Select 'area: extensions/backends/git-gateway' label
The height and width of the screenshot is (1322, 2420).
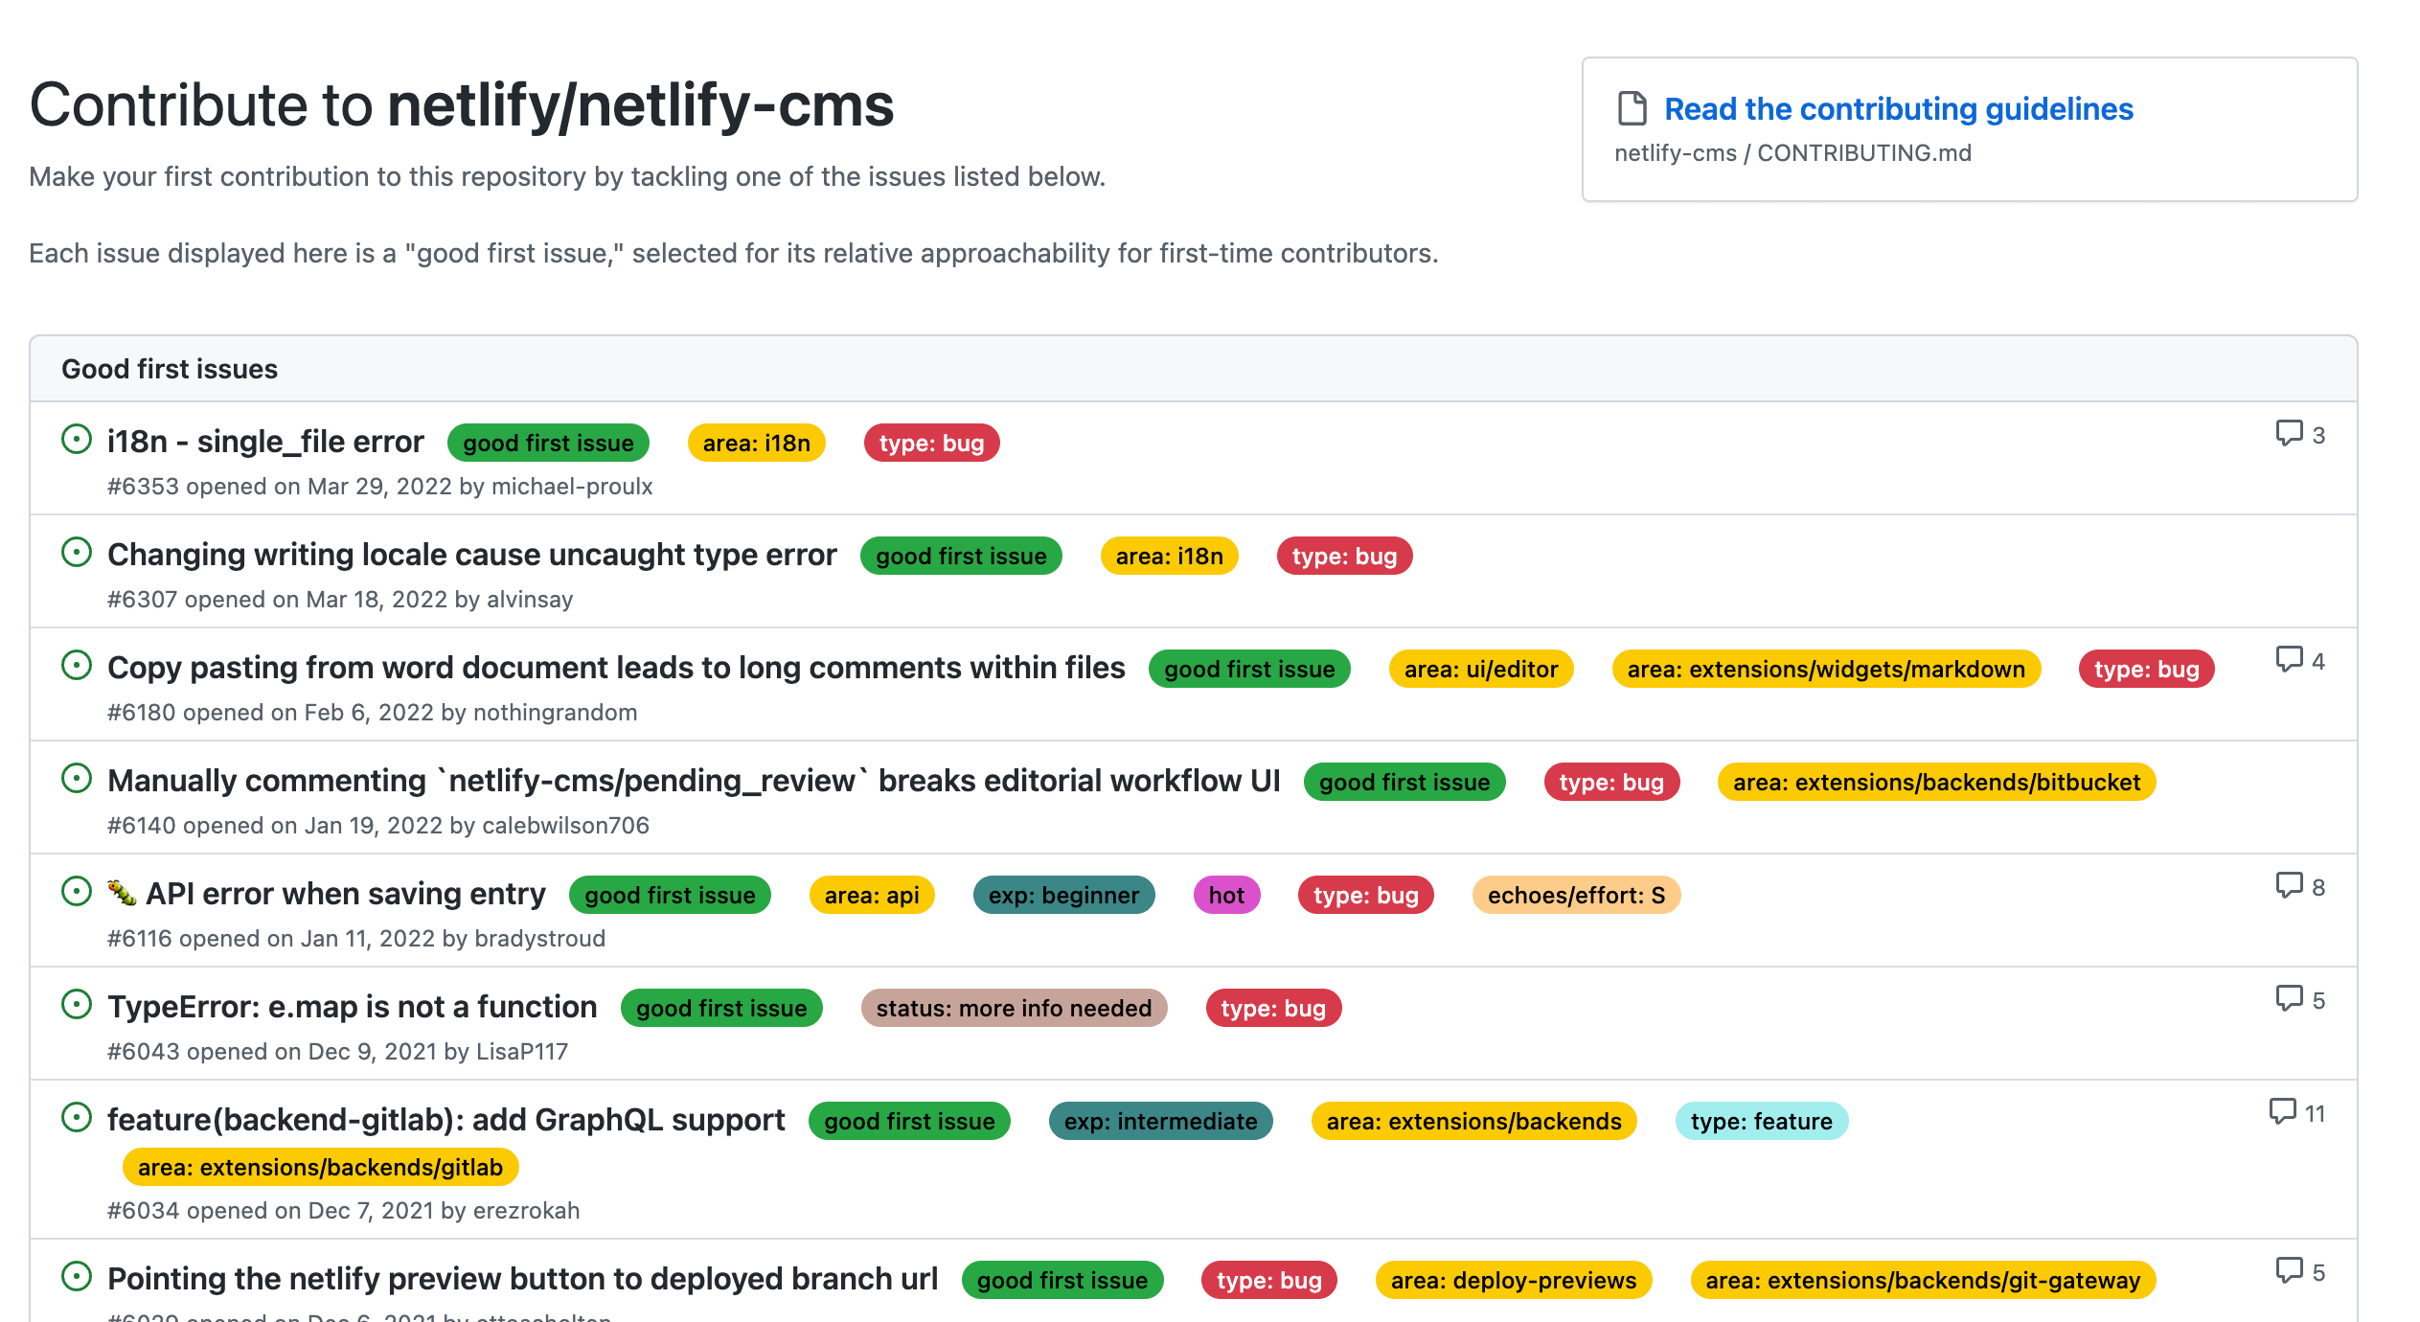pos(1923,1280)
